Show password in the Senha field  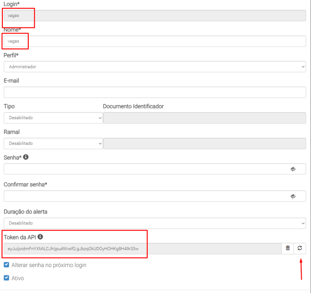[x=293, y=169]
